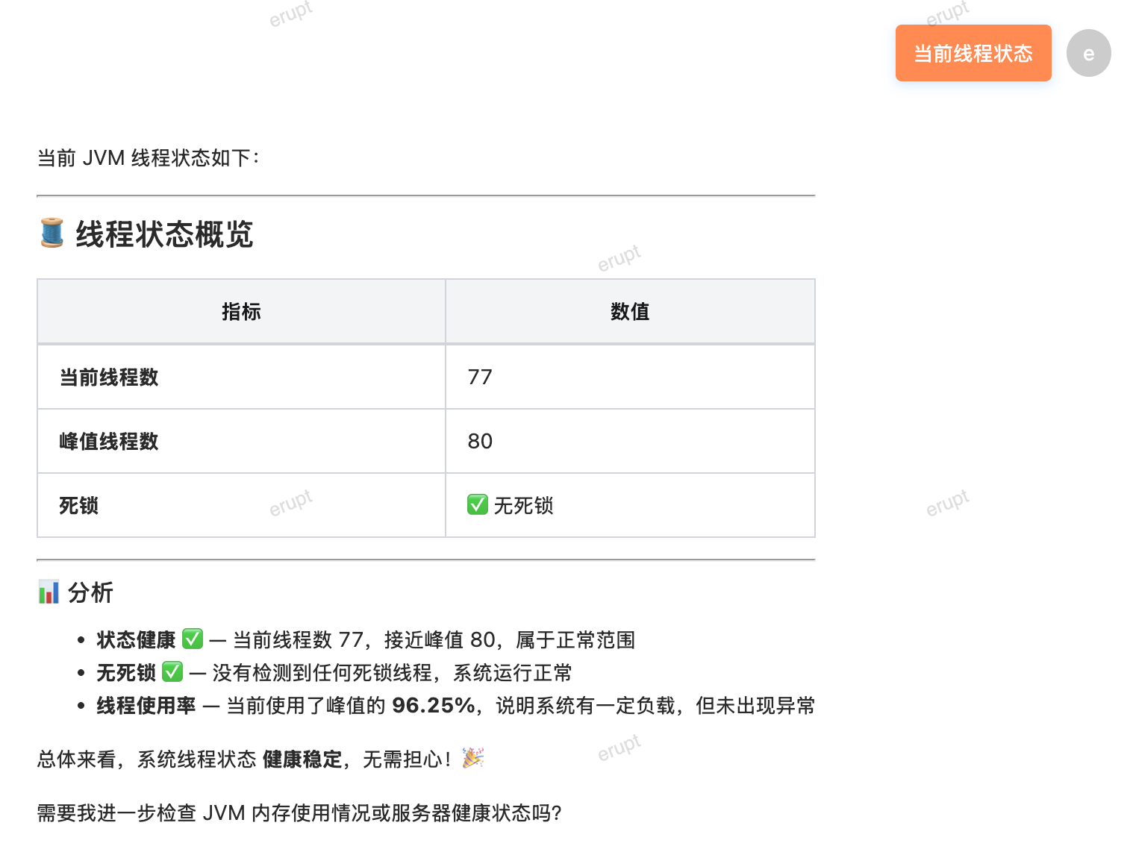Click the party popper emoji
The image size is (1133, 852).
472,759
